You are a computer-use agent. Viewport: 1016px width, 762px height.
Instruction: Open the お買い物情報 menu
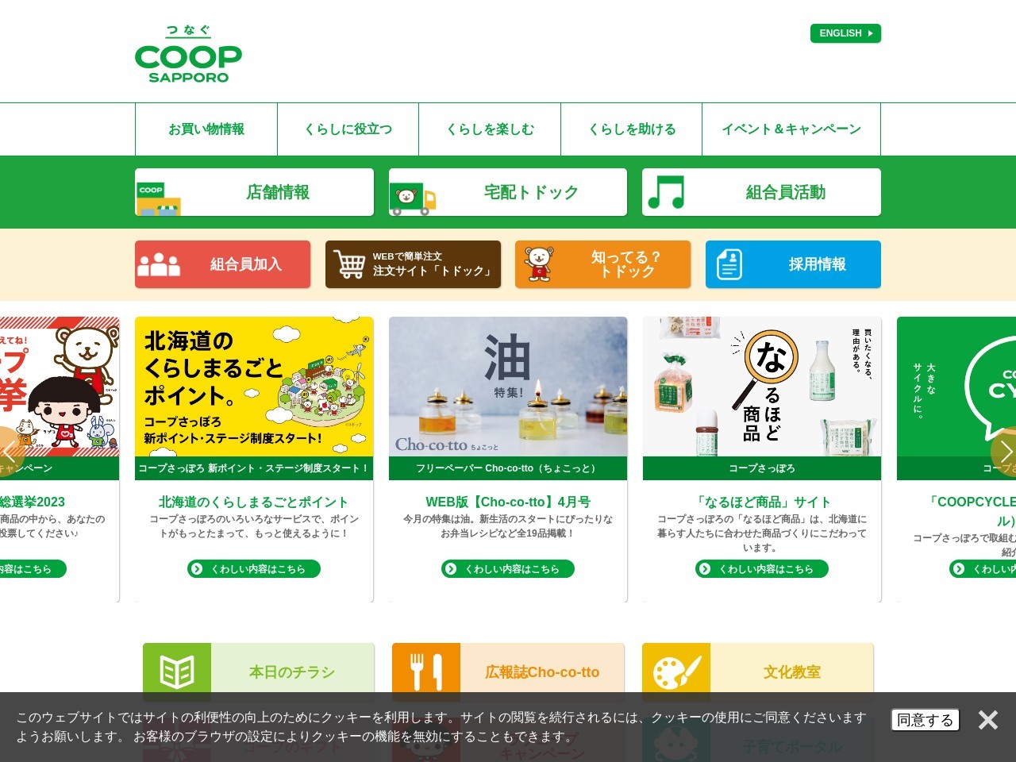click(x=206, y=129)
